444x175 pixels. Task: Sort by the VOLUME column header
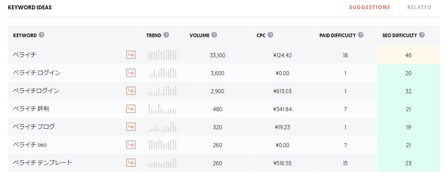tap(199, 35)
